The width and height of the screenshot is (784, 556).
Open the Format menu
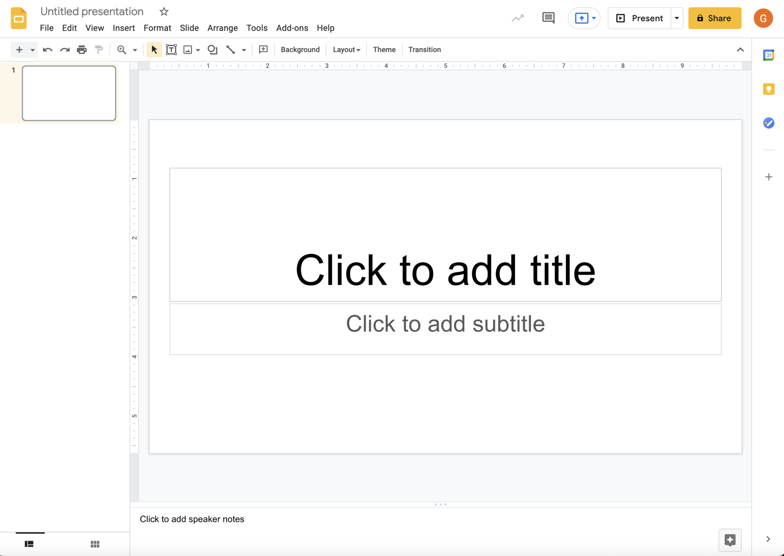157,28
